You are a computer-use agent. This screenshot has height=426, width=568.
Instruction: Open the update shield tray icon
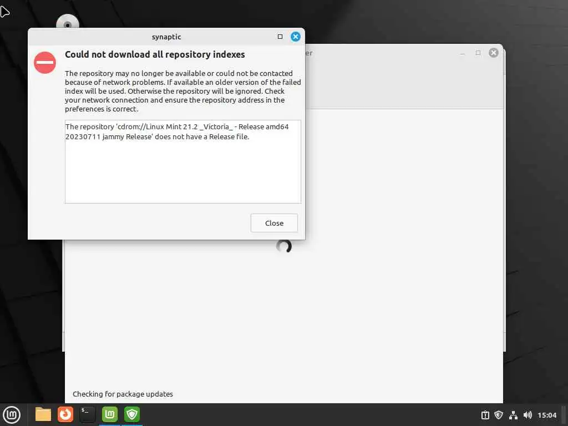pos(499,415)
